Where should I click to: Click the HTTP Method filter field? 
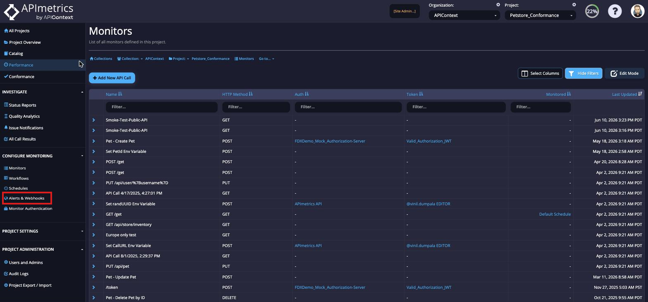click(x=256, y=107)
